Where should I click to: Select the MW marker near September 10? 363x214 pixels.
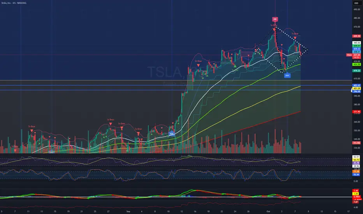171,133
